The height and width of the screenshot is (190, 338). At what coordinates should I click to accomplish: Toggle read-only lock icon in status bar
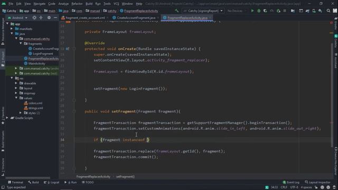(316, 187)
